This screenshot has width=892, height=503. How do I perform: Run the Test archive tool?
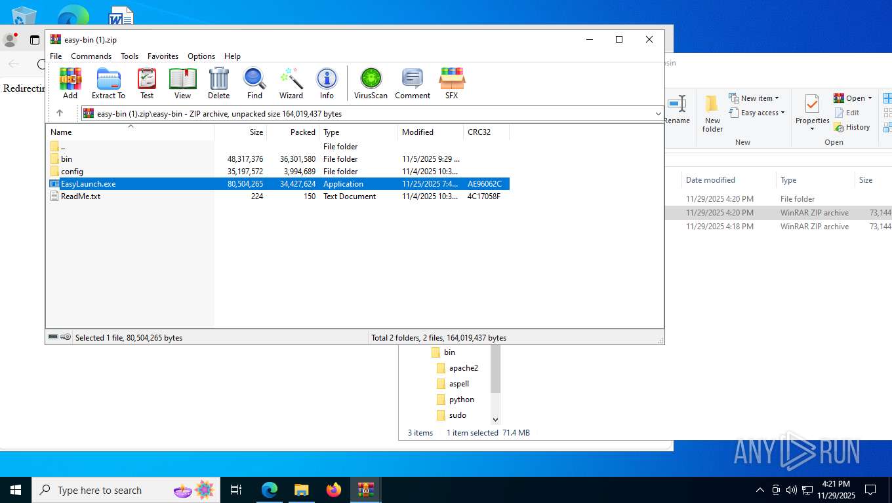point(147,83)
